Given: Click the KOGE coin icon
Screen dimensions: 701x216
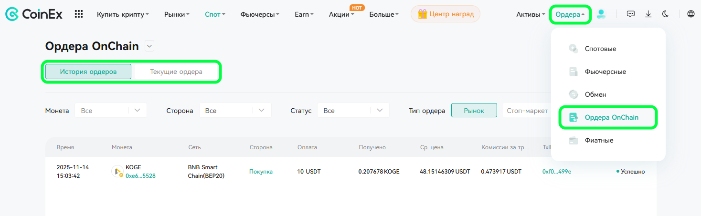Looking at the screenshot, I should click(x=117, y=172).
